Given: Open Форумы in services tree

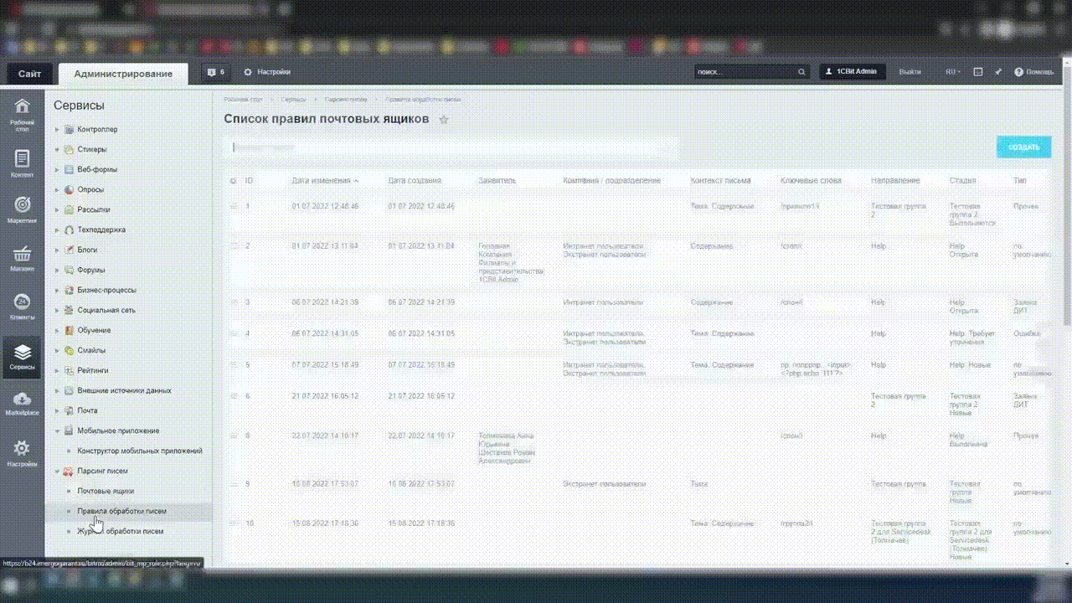Looking at the screenshot, I should tap(91, 271).
